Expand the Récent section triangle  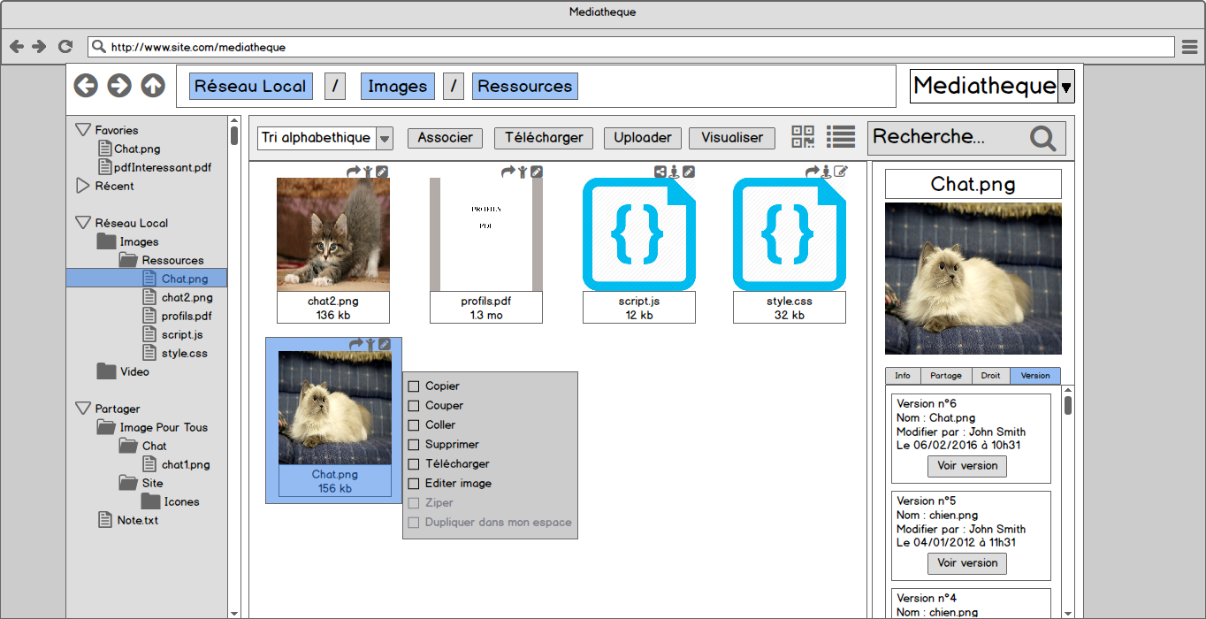tap(83, 186)
